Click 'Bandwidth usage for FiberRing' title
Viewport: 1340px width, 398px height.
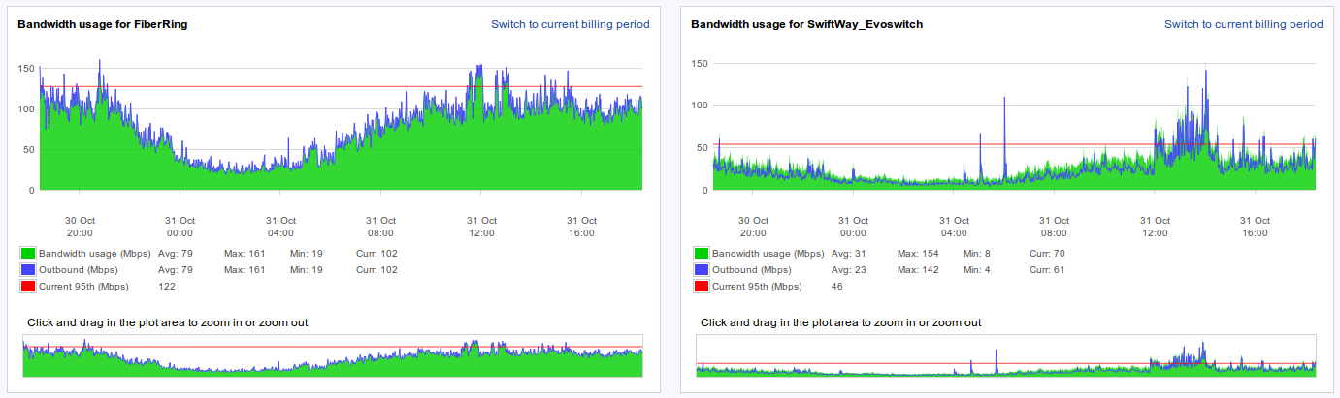click(103, 24)
